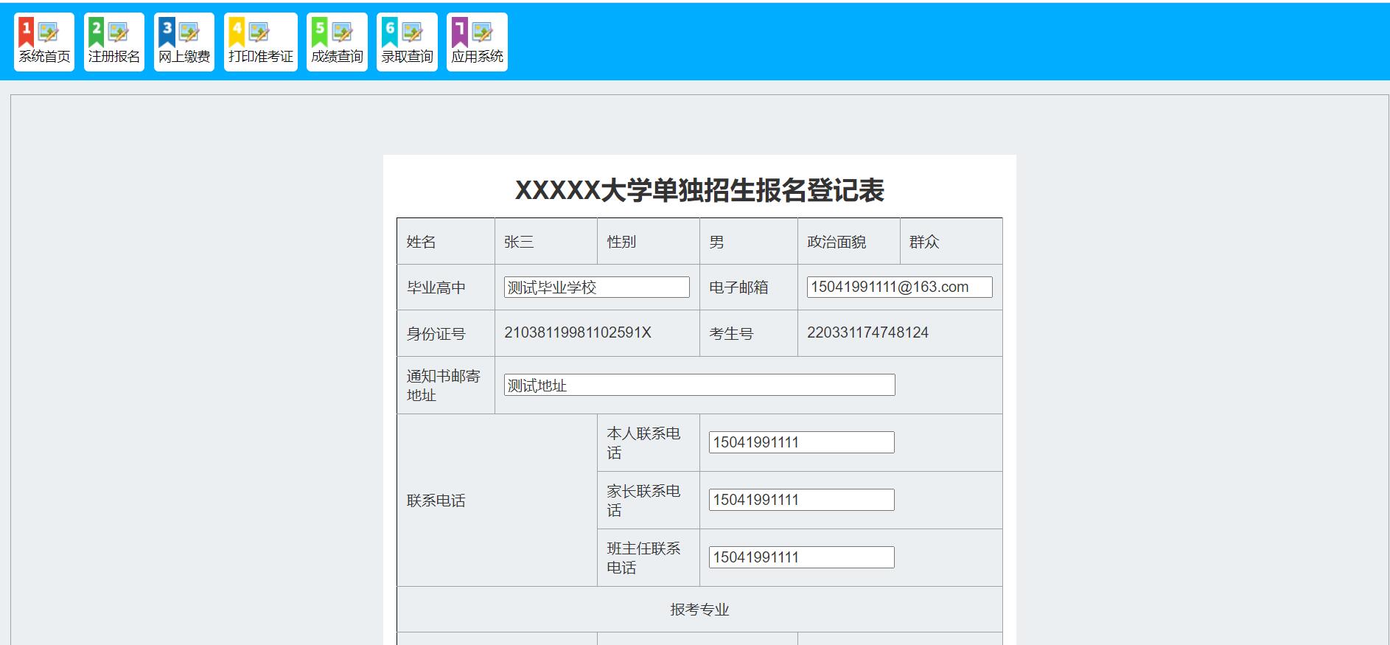Click the cyan number 6 bookmark icon
The width and height of the screenshot is (1390, 645).
pos(390,32)
